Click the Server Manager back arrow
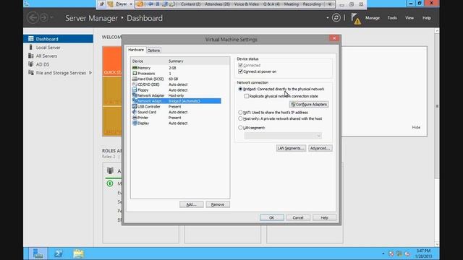Image resolution: width=463 pixels, height=260 pixels. (x=33, y=17)
